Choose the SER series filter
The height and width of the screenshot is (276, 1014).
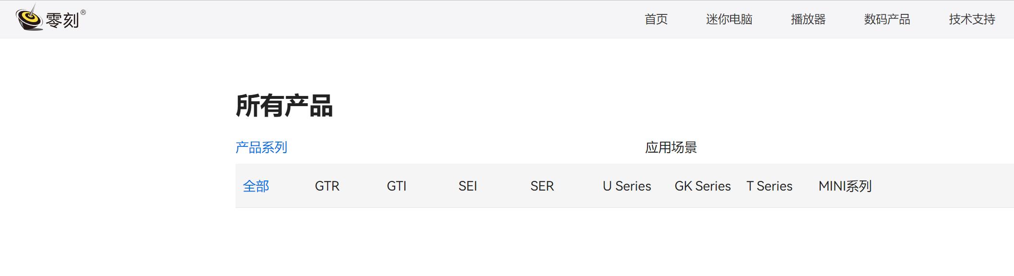coord(542,186)
